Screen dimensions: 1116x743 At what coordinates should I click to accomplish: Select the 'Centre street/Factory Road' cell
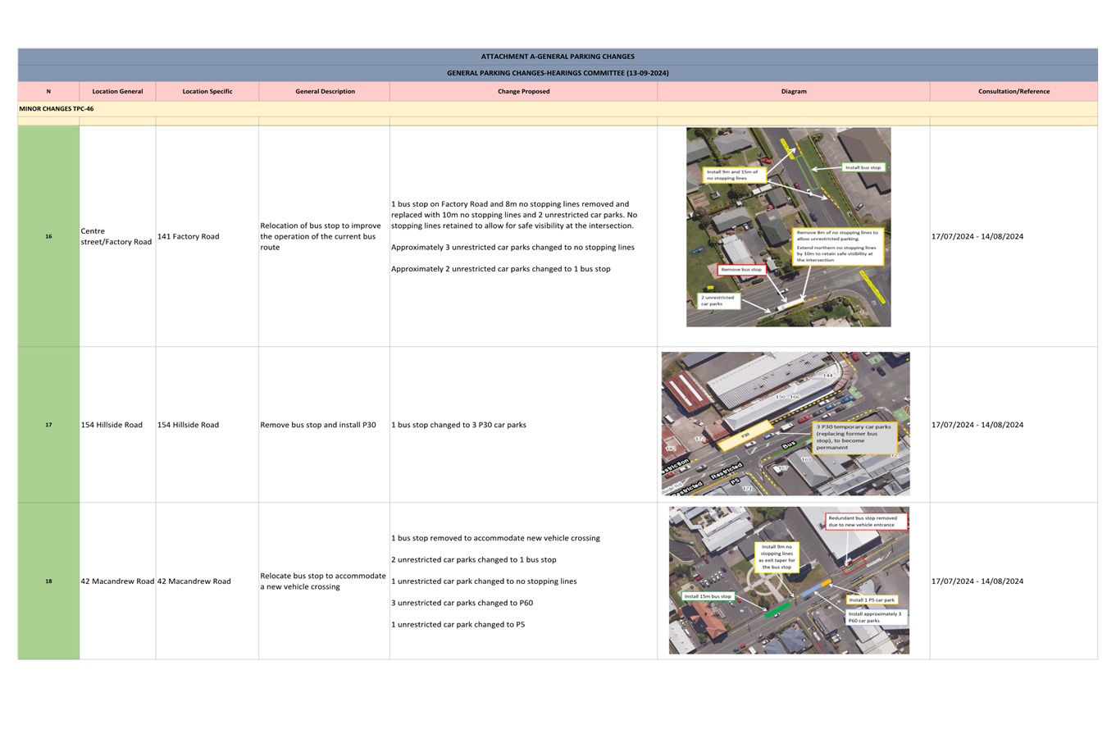(x=116, y=236)
